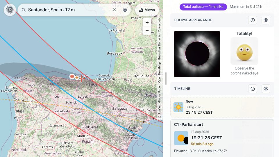Toggle visibility of Timeline section
The height and width of the screenshot is (157, 279).
click(x=266, y=89)
